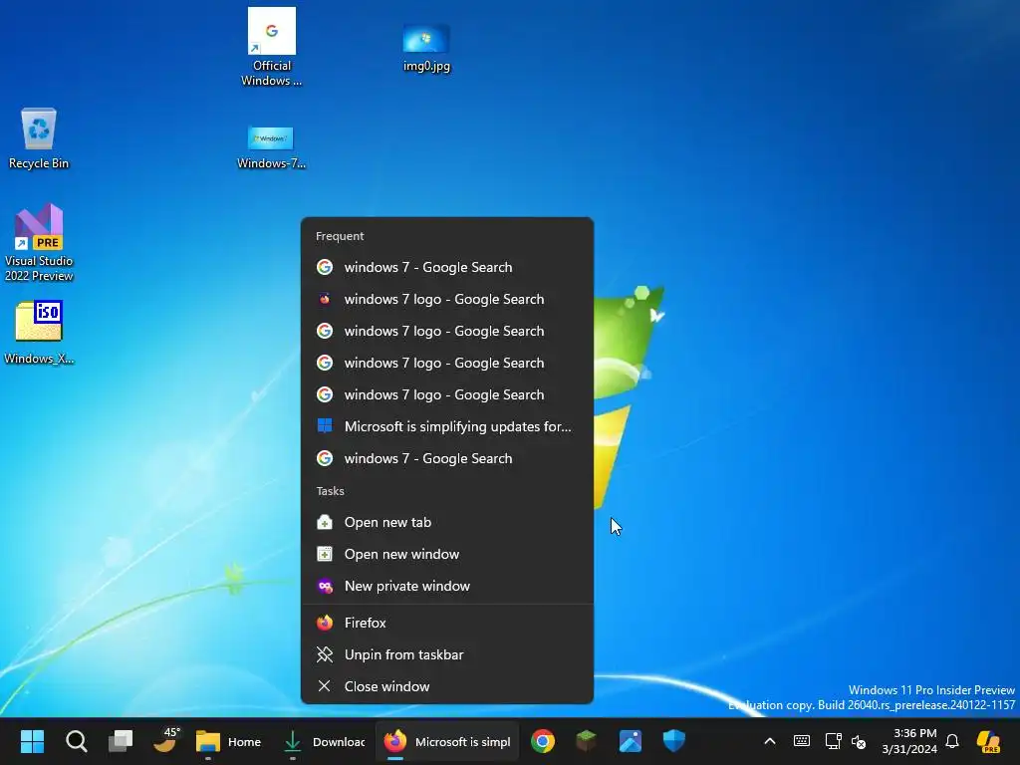Screen dimensions: 1020x765
Task: Open 'windows 7 logo' entry with Firefox icon
Action: tap(447, 299)
